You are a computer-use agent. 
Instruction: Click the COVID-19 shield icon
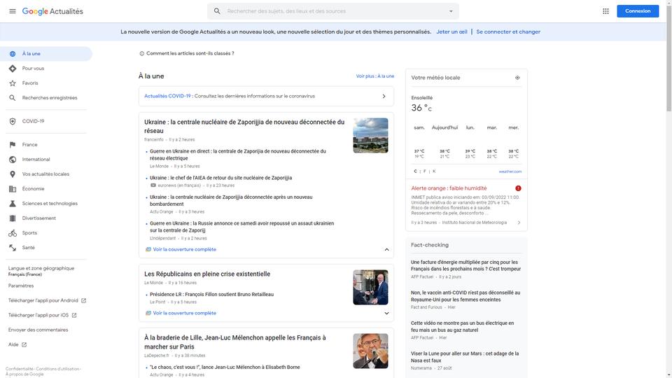pyautogui.click(x=13, y=121)
